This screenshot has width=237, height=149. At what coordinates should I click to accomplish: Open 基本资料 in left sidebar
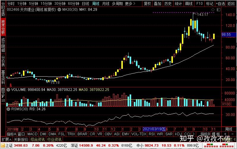point(3,77)
